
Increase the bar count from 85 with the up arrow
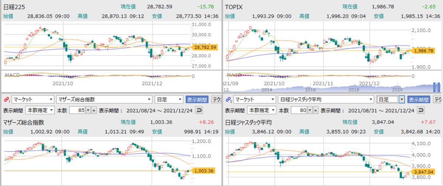coord(94,110)
